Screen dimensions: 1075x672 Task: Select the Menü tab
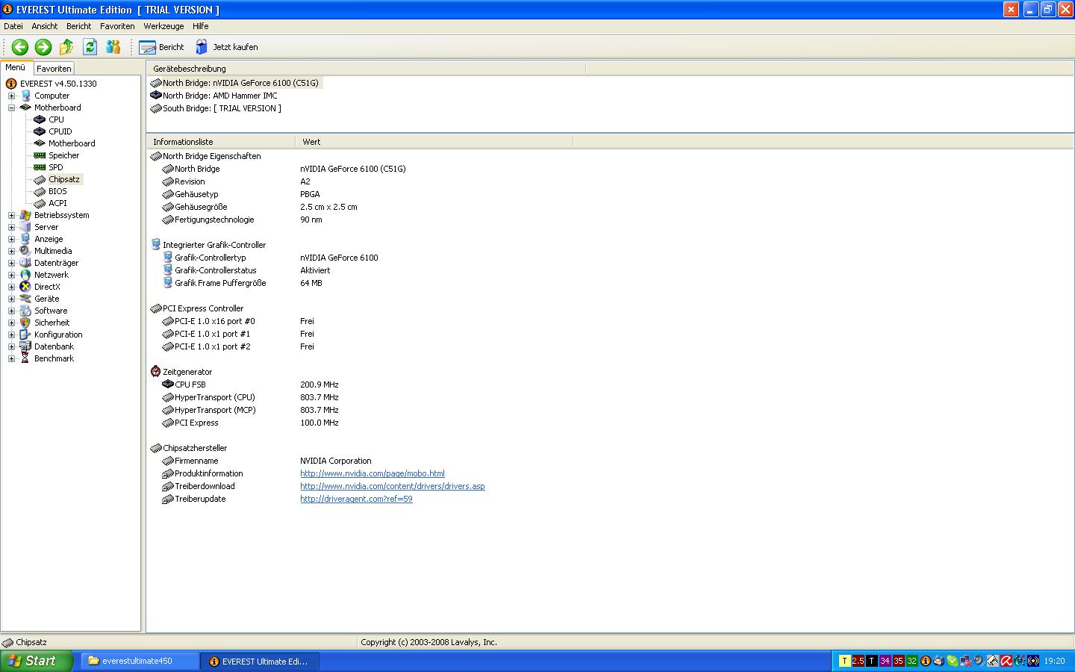coord(16,67)
